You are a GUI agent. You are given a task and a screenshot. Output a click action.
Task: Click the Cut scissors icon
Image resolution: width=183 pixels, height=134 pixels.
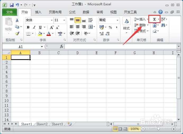[x=17, y=20]
